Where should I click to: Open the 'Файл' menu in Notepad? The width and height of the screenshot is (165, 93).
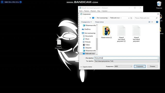click(81, 11)
